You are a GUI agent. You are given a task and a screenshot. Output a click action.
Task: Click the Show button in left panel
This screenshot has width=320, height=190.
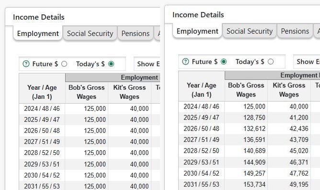tap(147, 64)
